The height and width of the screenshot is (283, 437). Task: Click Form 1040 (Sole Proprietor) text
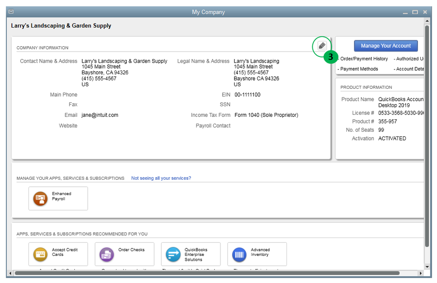pos(266,115)
